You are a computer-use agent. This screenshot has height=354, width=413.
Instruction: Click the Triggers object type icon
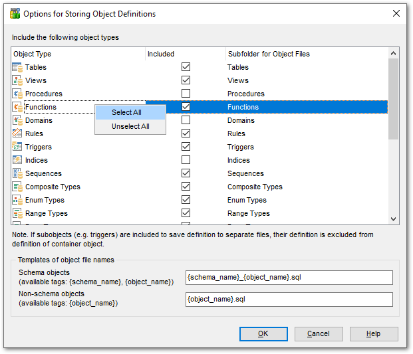(17, 147)
